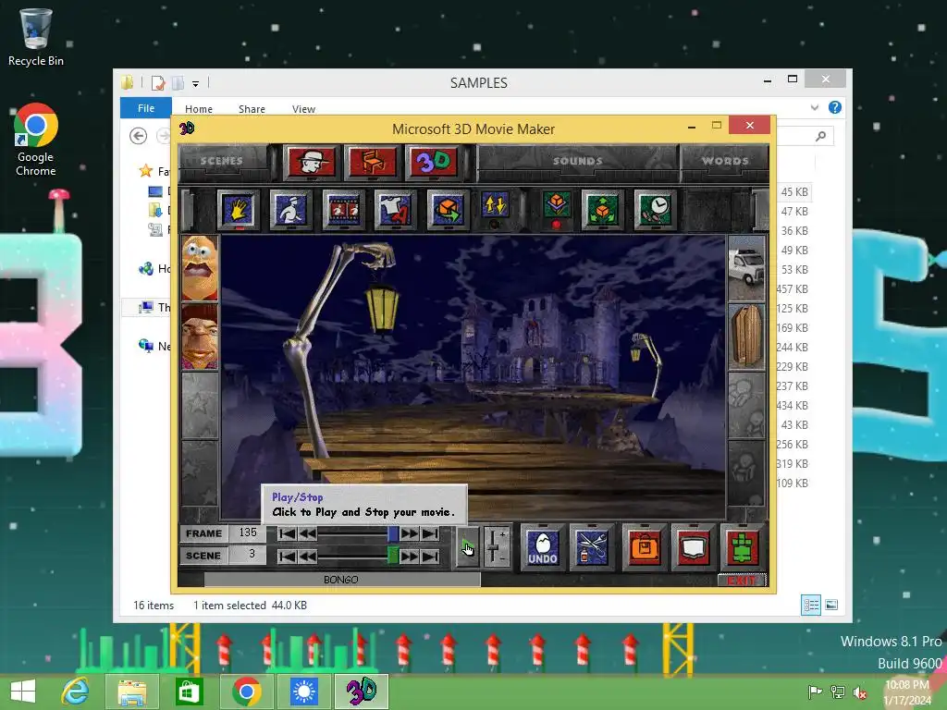Viewport: 947px width, 710px height.
Task: Select the cube with green resize arrows
Action: [x=602, y=210]
